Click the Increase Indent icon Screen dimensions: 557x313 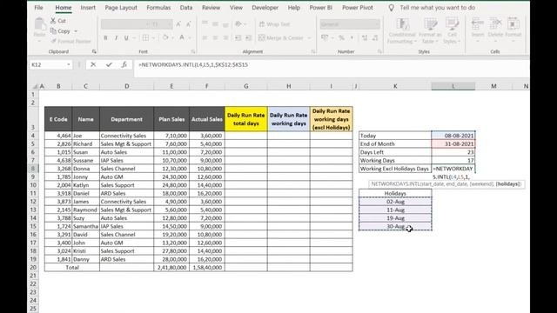coord(248,37)
